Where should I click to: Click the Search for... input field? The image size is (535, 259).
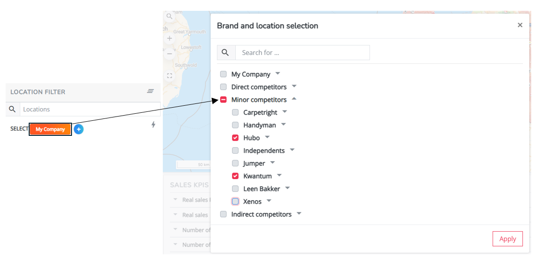coord(302,53)
